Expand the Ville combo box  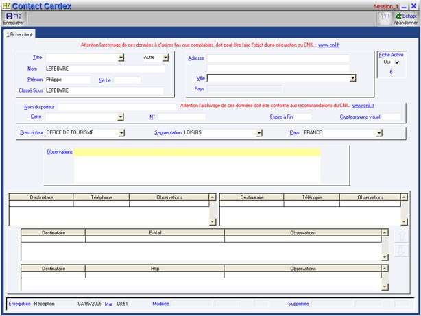(353, 78)
